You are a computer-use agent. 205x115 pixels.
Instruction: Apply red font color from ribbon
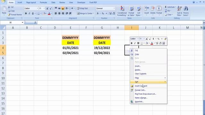[49, 13]
